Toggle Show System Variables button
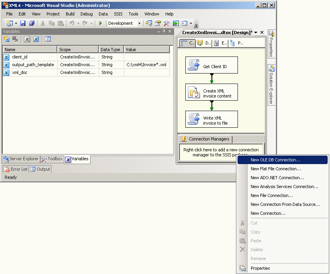This screenshot has width=330, height=274. point(27,39)
